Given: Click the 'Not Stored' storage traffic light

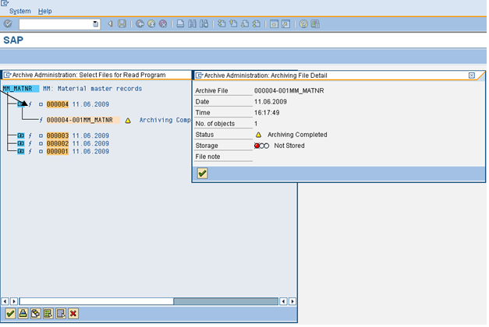Looking at the screenshot, I should pos(261,146).
